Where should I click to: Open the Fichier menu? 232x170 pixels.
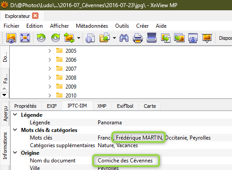coord(12,26)
